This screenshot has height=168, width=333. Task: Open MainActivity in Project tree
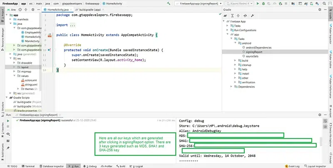(x=32, y=41)
